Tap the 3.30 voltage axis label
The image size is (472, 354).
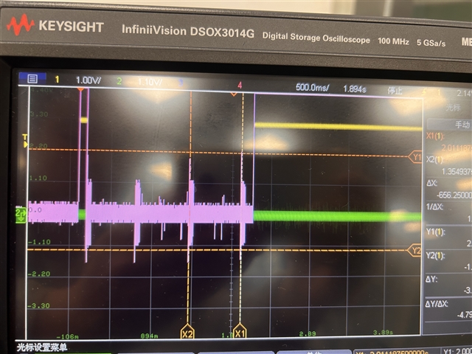pos(39,114)
